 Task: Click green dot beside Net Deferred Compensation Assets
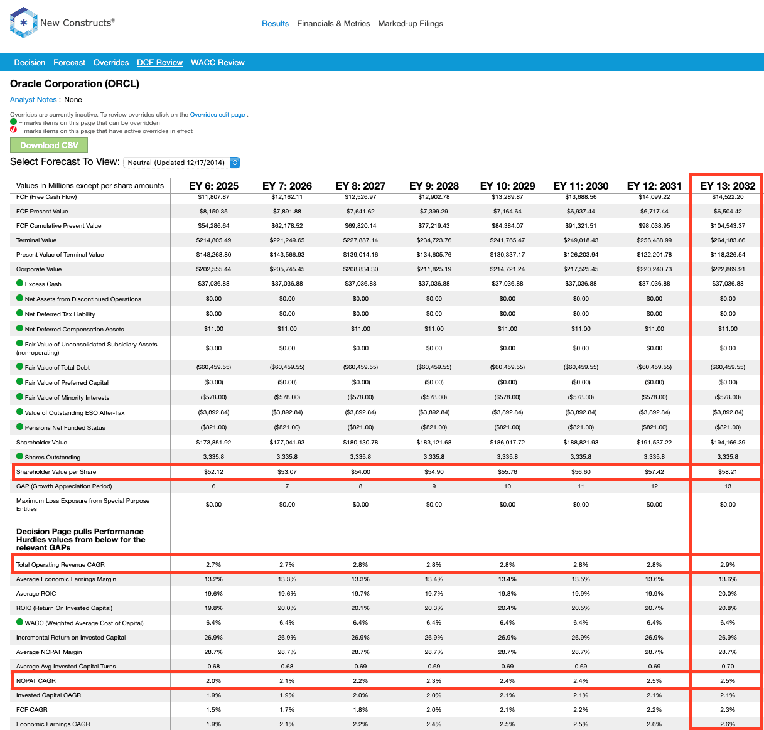pyautogui.click(x=20, y=328)
